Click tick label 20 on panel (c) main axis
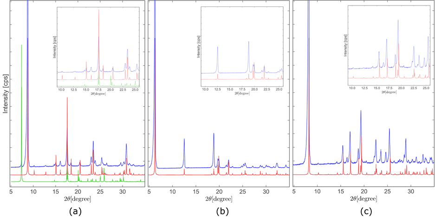 pyautogui.click(x=364, y=192)
